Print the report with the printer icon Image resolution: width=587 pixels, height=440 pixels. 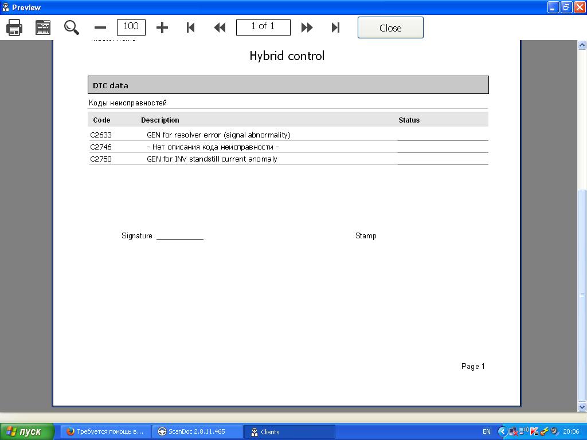click(14, 27)
